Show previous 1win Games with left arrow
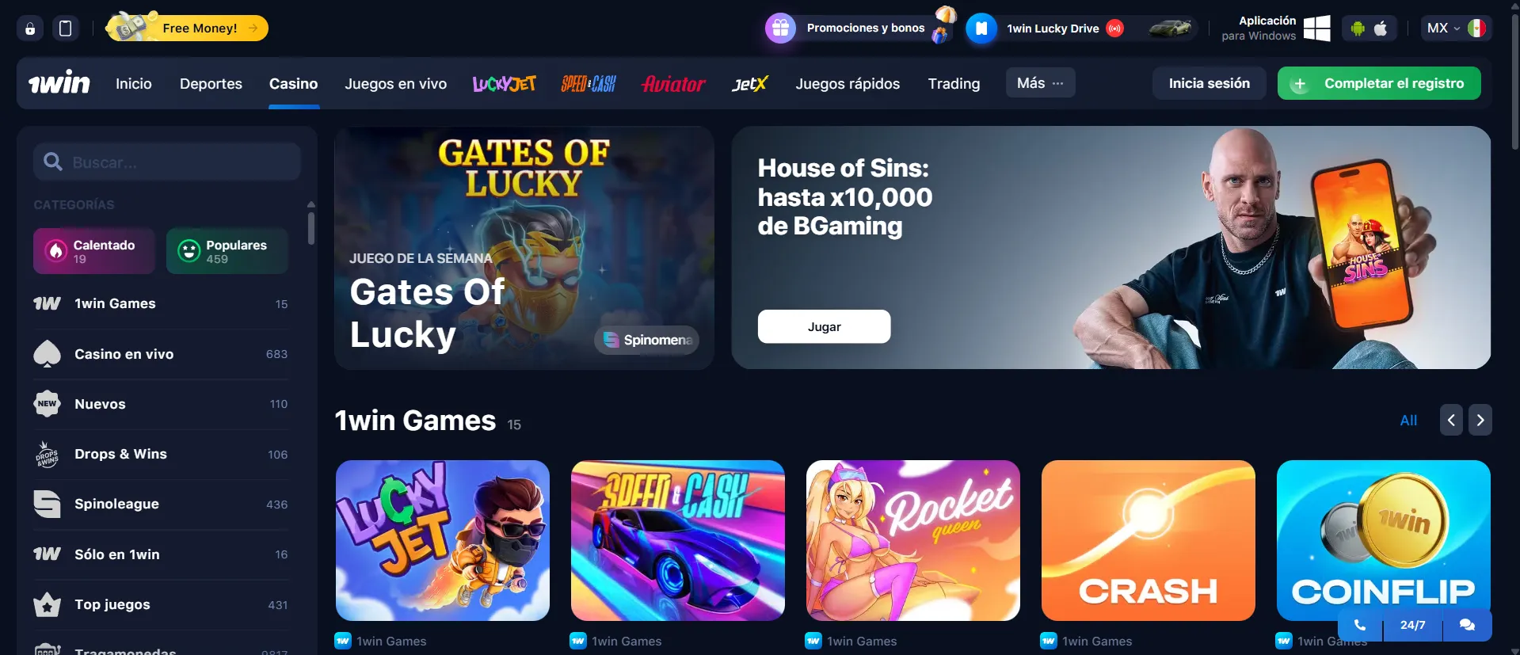The height and width of the screenshot is (655, 1520). [x=1451, y=421]
